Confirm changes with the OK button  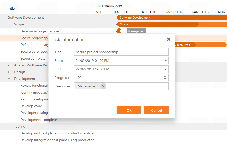[x=129, y=110]
